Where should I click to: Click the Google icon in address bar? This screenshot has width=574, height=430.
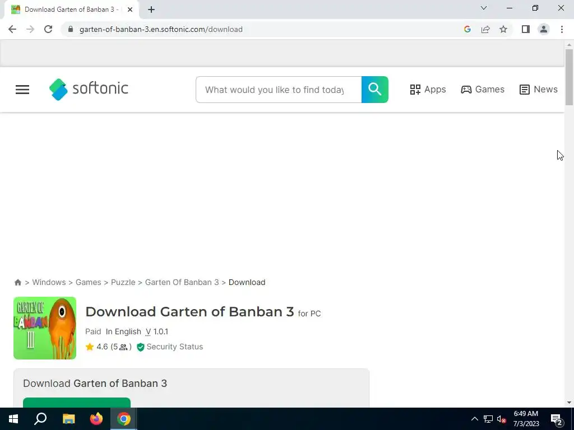pos(467,29)
